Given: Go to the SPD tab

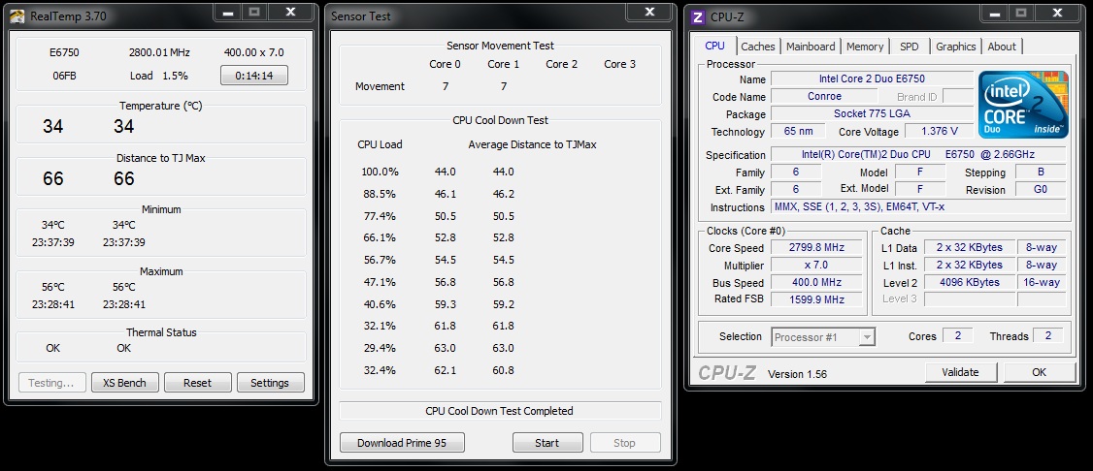Looking at the screenshot, I should [x=910, y=47].
